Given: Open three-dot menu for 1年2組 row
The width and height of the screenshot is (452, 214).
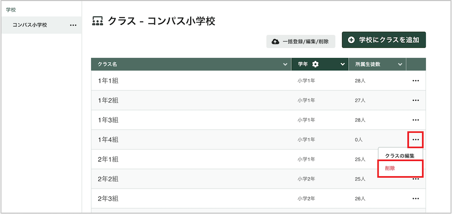Looking at the screenshot, I should tap(415, 101).
